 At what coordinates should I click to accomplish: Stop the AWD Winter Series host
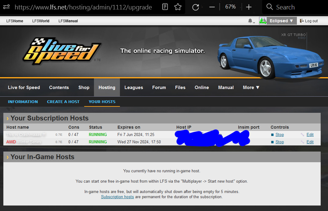tap(280, 142)
